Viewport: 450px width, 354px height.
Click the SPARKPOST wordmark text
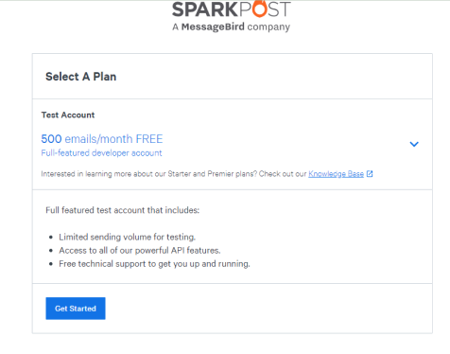tap(231, 9)
